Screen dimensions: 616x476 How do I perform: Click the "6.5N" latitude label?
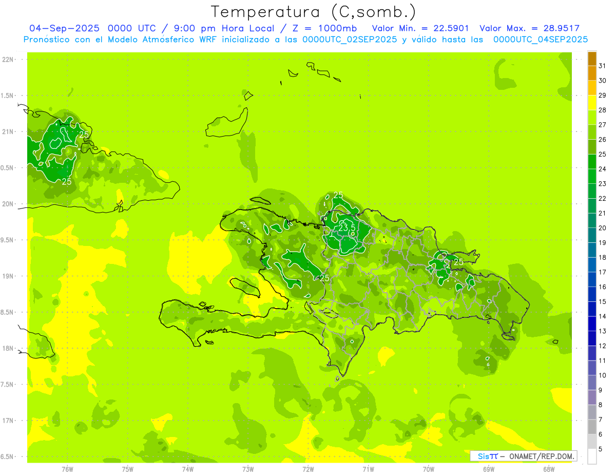coord(8,456)
